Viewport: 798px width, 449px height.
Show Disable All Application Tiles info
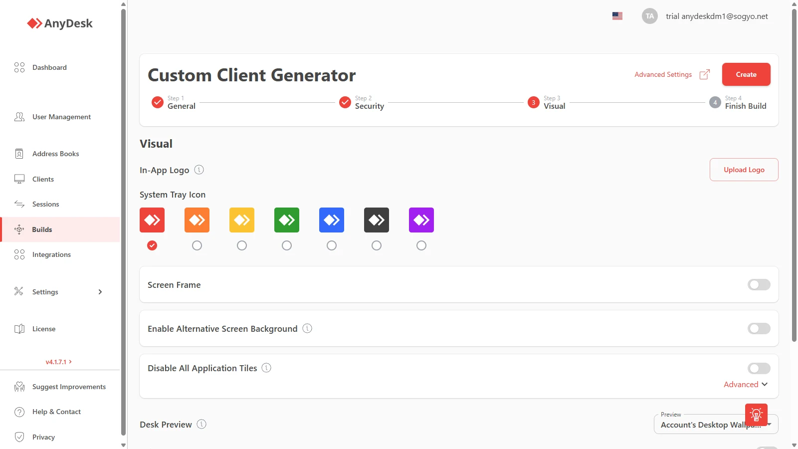[266, 368]
